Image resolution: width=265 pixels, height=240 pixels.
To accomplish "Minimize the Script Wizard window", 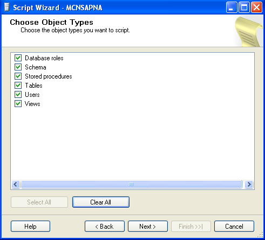I will (232, 8).
